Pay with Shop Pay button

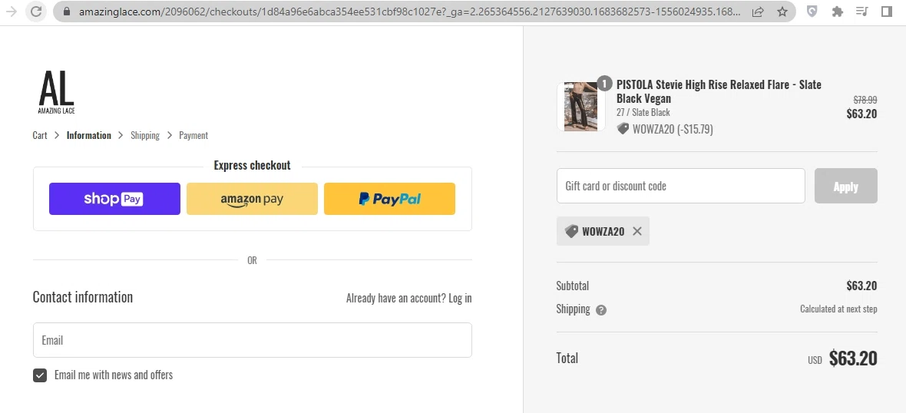114,199
